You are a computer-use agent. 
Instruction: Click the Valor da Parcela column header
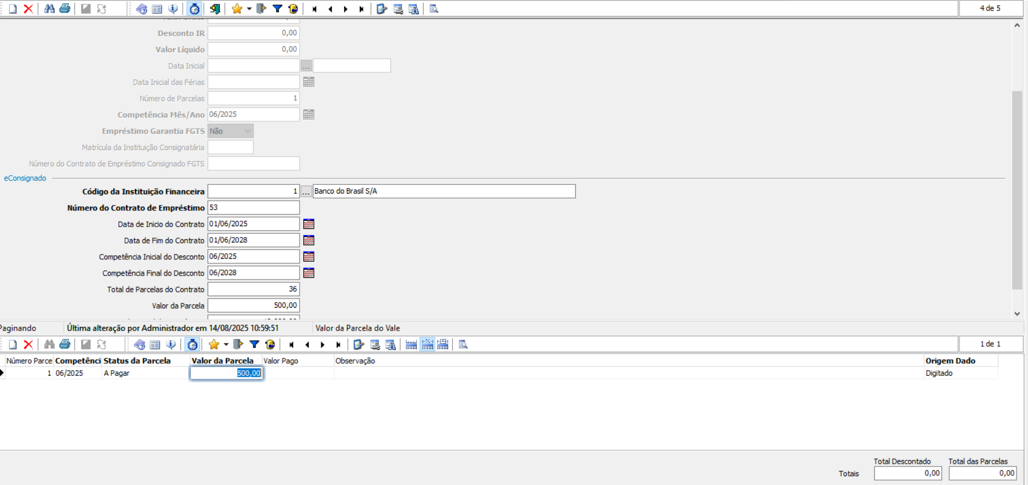coord(222,360)
